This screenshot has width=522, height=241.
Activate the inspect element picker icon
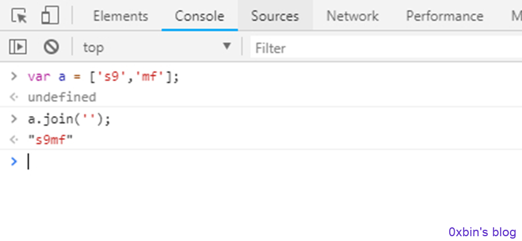click(x=18, y=15)
